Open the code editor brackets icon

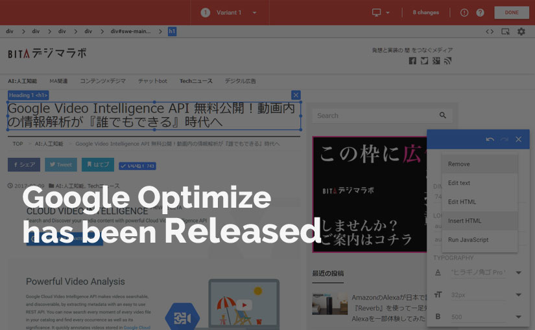click(490, 32)
